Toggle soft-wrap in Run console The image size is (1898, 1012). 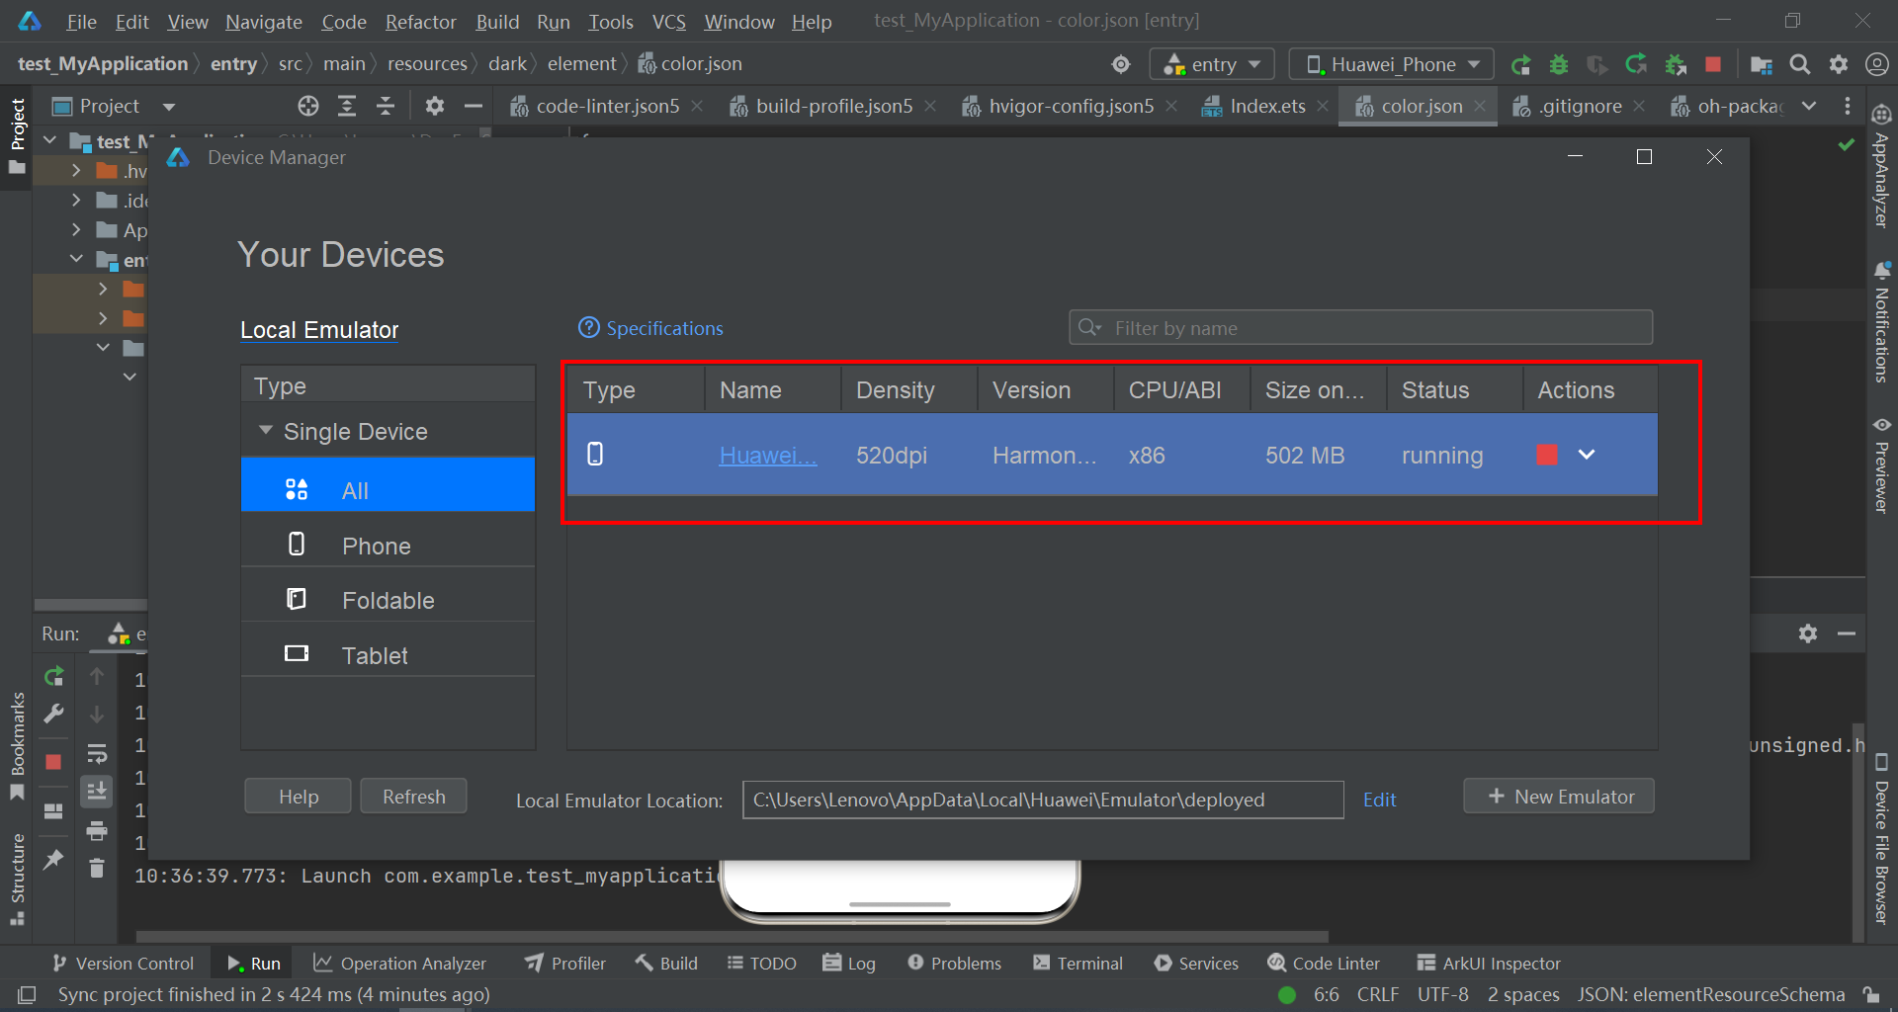click(97, 754)
